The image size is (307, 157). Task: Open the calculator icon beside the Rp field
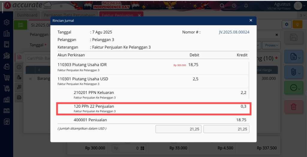142,148
